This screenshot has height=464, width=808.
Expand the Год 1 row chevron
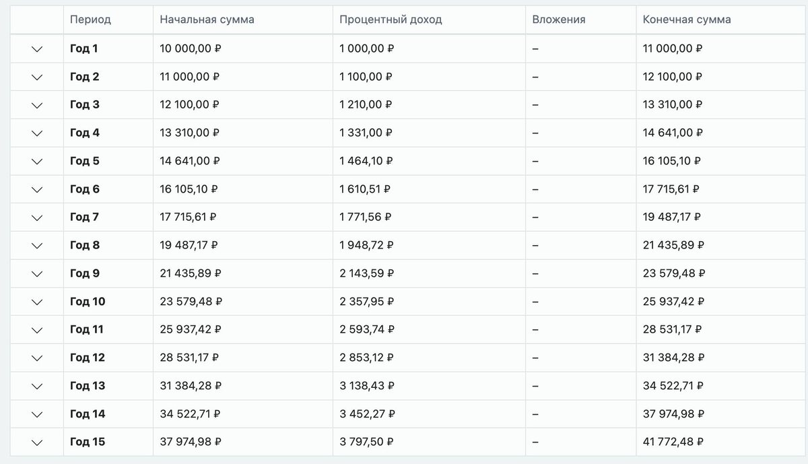point(37,49)
